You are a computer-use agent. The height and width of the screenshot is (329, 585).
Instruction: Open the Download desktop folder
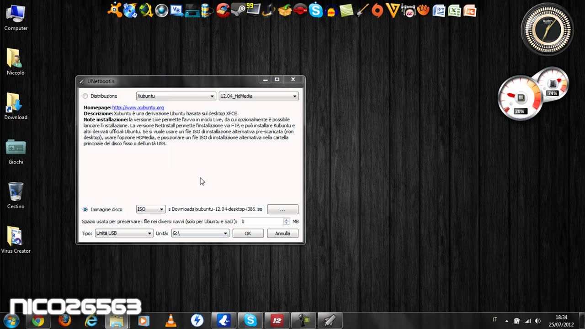16,106
